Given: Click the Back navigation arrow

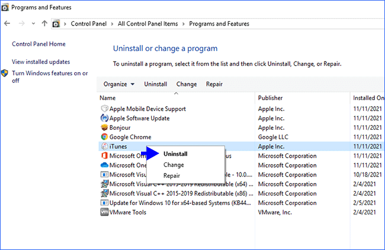Looking at the screenshot, I should (x=7, y=24).
